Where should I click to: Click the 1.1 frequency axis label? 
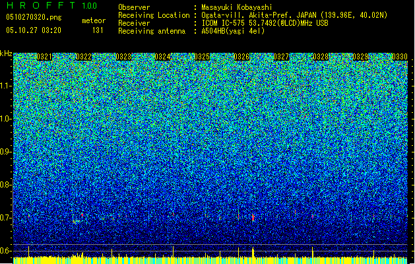pyautogui.click(x=6, y=86)
